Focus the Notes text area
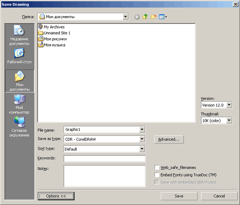The height and width of the screenshot is (205, 240). click(x=104, y=176)
